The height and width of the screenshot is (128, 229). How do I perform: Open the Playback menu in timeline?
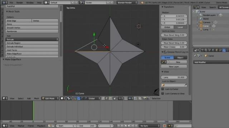click(41, 126)
